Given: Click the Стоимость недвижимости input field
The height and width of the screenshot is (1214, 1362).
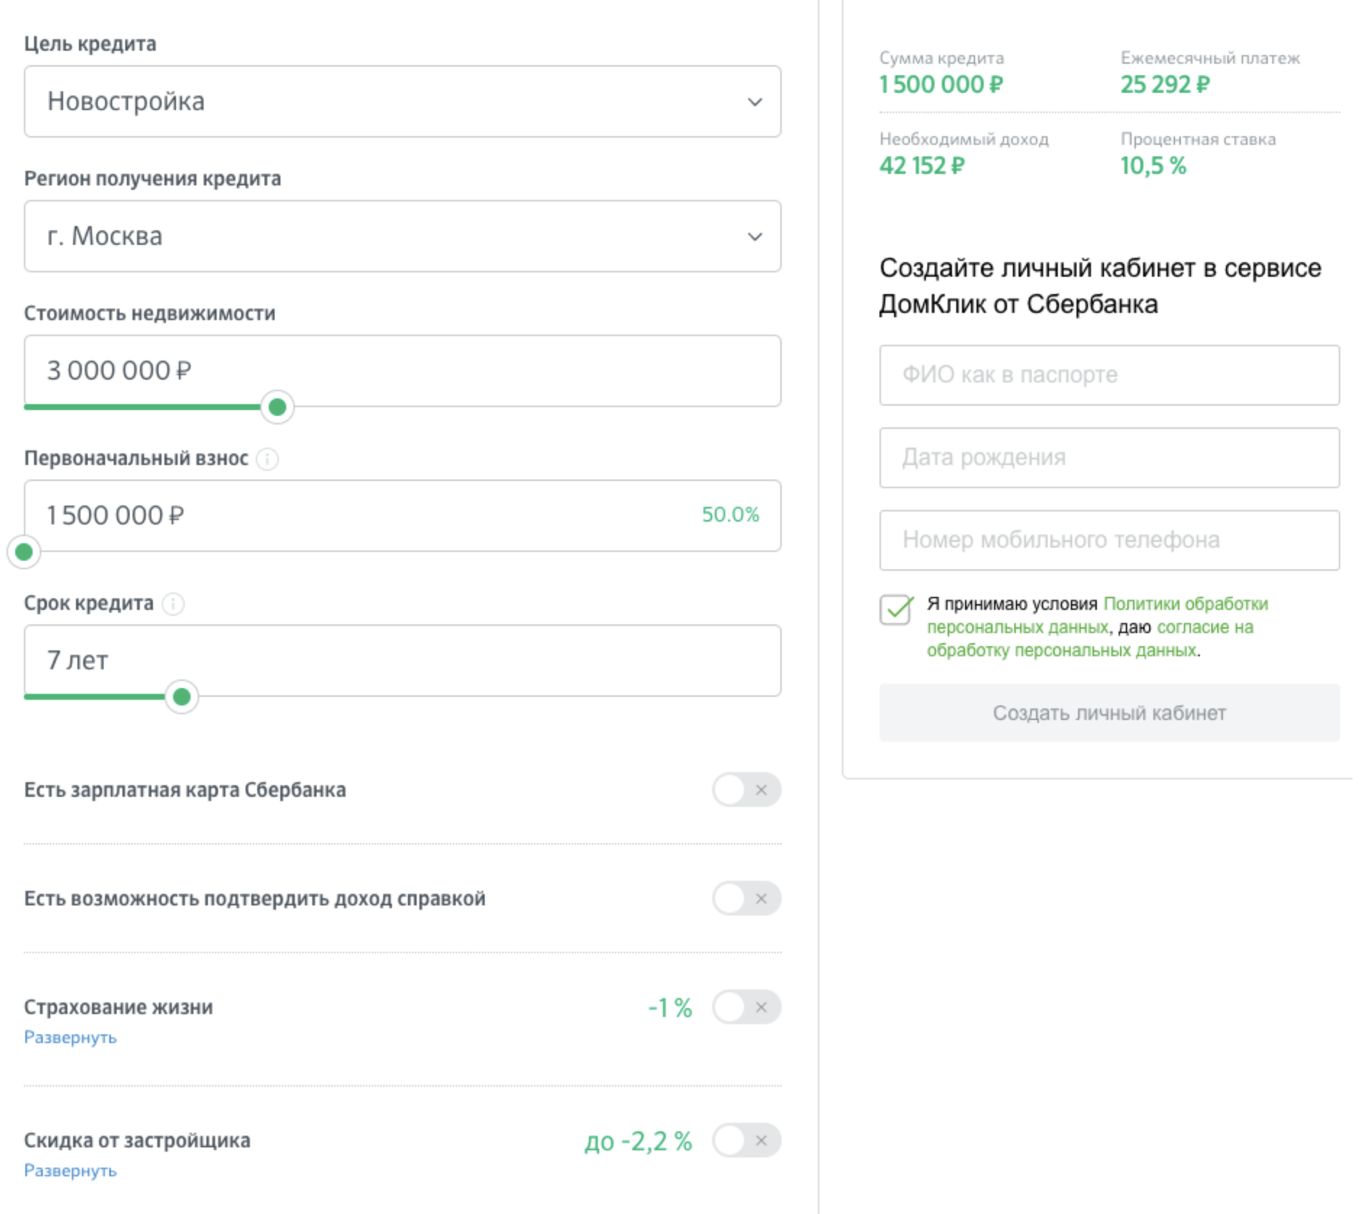Looking at the screenshot, I should tap(402, 370).
